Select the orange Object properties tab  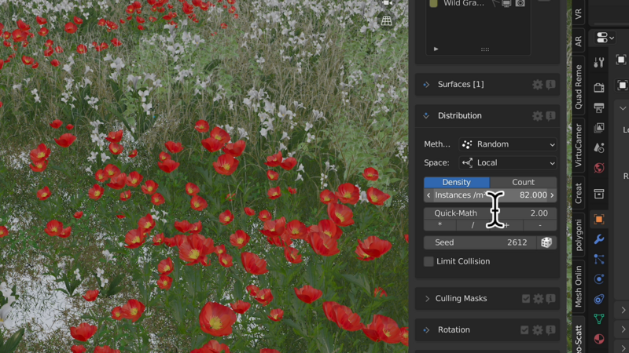599,220
